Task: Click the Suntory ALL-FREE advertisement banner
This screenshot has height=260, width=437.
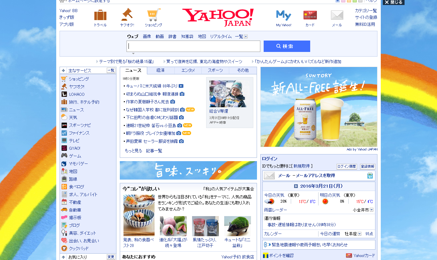Action: pyautogui.click(x=319, y=107)
